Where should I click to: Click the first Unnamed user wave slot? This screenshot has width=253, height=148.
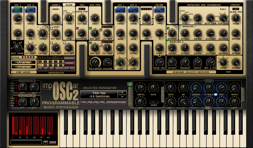(x=23, y=62)
